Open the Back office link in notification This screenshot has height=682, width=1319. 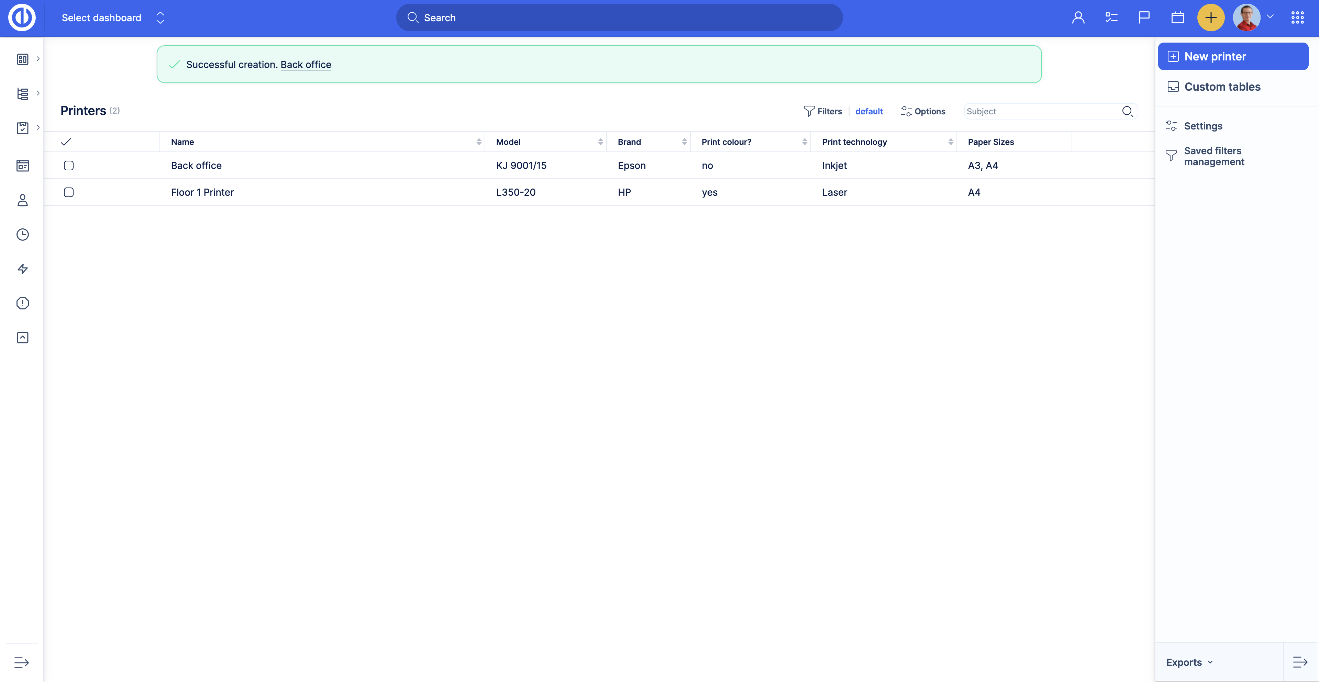coord(306,65)
